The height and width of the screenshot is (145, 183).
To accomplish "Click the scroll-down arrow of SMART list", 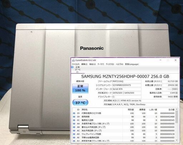I will tap(177, 140).
